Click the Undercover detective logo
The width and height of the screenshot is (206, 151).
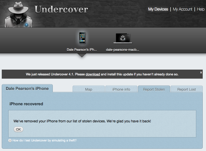tap(18, 15)
